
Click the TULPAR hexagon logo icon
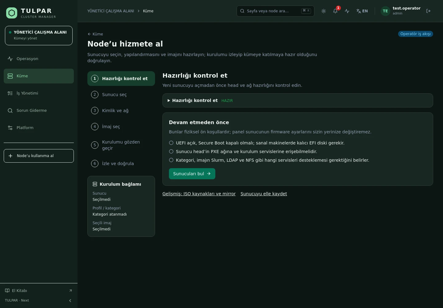(12, 13)
